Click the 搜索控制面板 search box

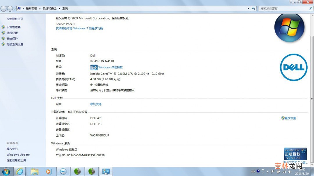[283, 9]
